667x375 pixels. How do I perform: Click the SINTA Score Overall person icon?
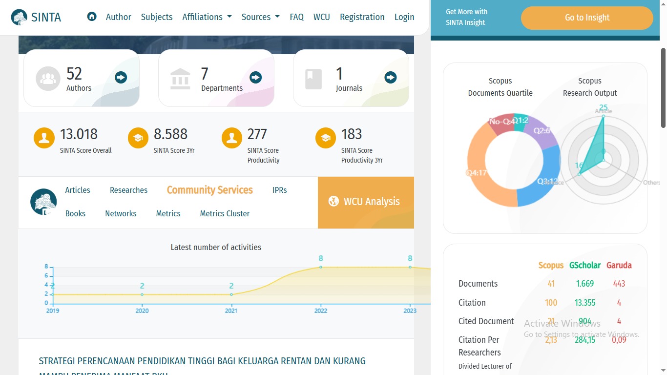[44, 138]
